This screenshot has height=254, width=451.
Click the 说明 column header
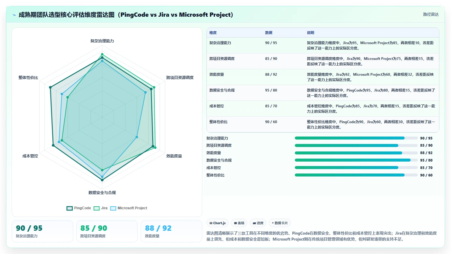point(310,33)
